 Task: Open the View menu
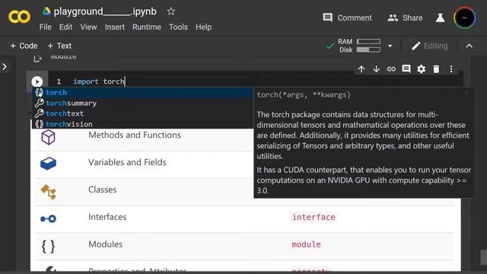pyautogui.click(x=88, y=27)
